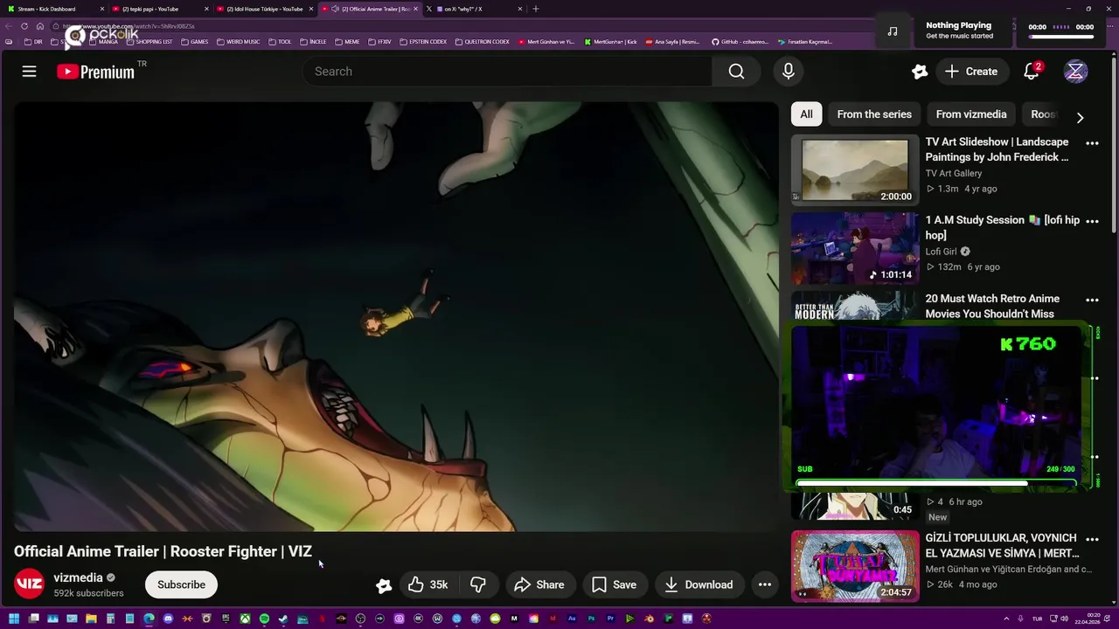Open Epic Games launcher in taskbar
The image size is (1119, 629).
(x=226, y=619)
